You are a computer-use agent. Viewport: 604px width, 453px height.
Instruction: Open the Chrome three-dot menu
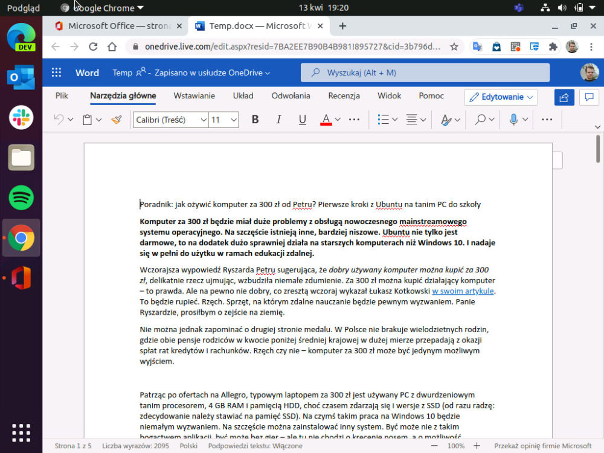pos(591,47)
